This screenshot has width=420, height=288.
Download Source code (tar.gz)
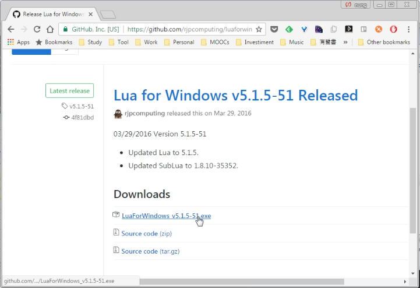[150, 251]
